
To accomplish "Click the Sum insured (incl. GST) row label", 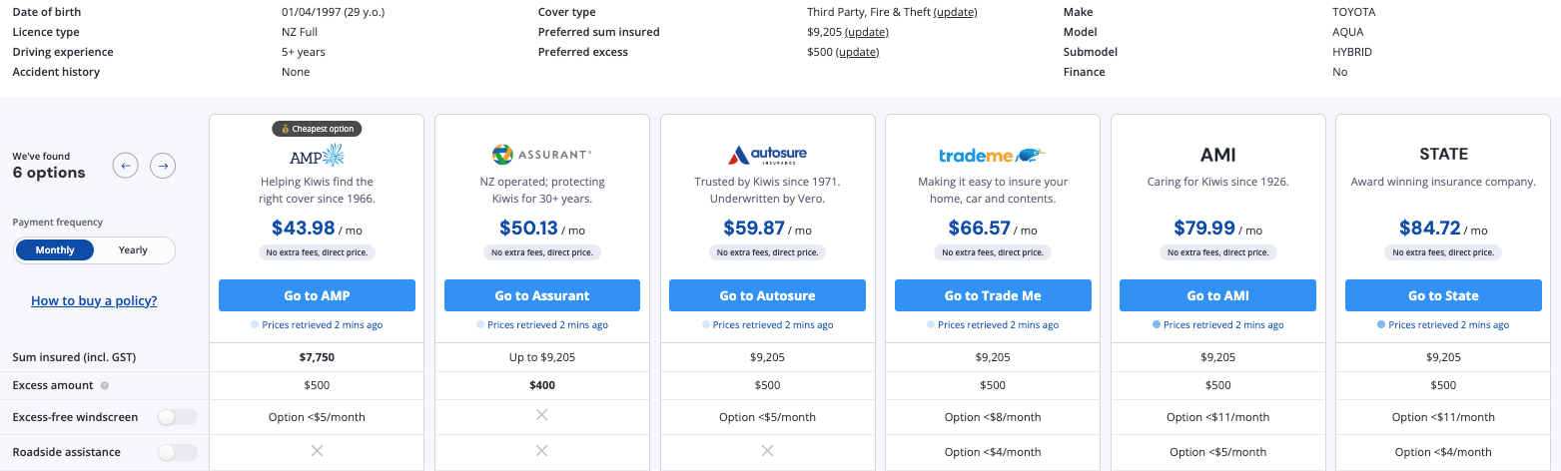I will point(74,357).
